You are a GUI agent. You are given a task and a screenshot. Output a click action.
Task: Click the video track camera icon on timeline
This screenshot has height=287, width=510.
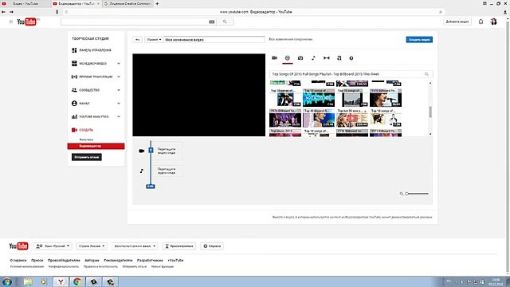tap(142, 151)
